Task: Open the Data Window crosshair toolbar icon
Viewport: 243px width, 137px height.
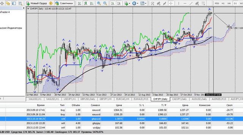Action: 2,3
